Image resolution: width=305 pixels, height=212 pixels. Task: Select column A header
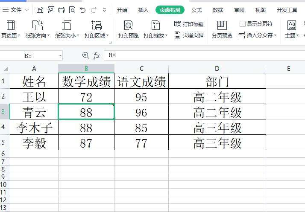tap(34, 68)
